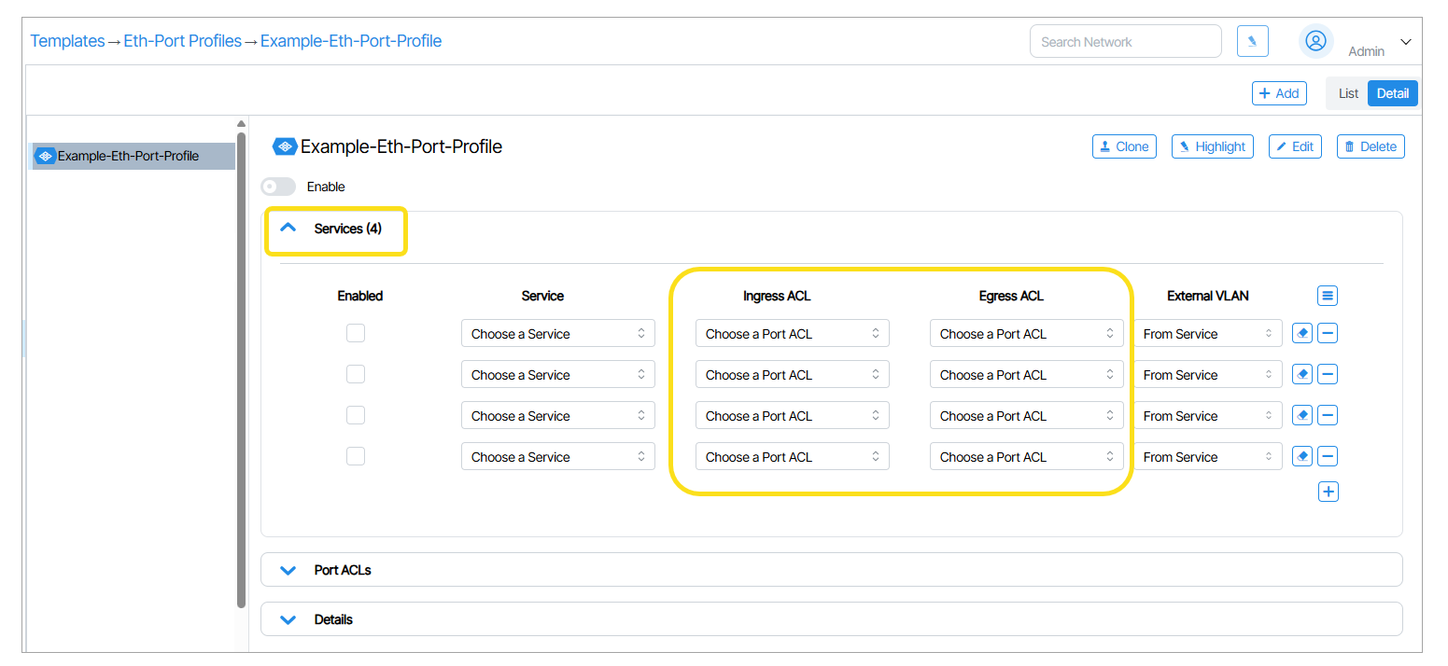Add a new service row with the plus icon
The height and width of the screenshot is (666, 1448).
1328,492
